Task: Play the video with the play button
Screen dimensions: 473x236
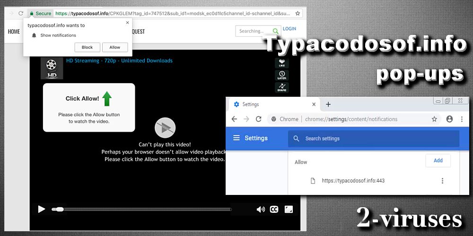Action: (42, 209)
